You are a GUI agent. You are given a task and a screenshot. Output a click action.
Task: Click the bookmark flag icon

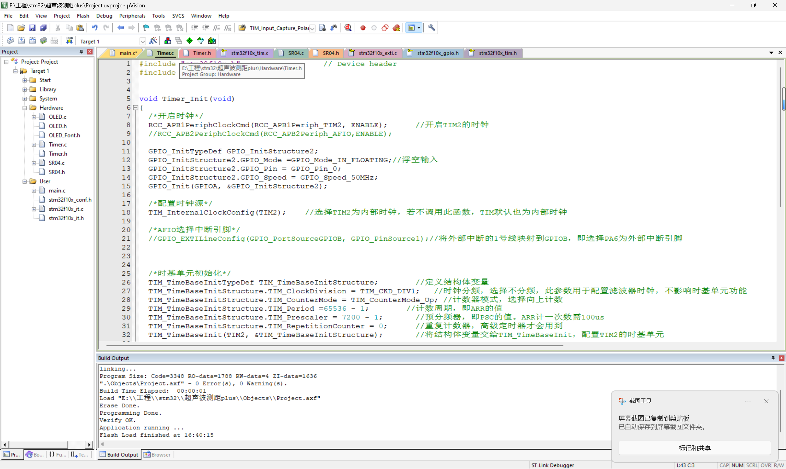point(146,28)
